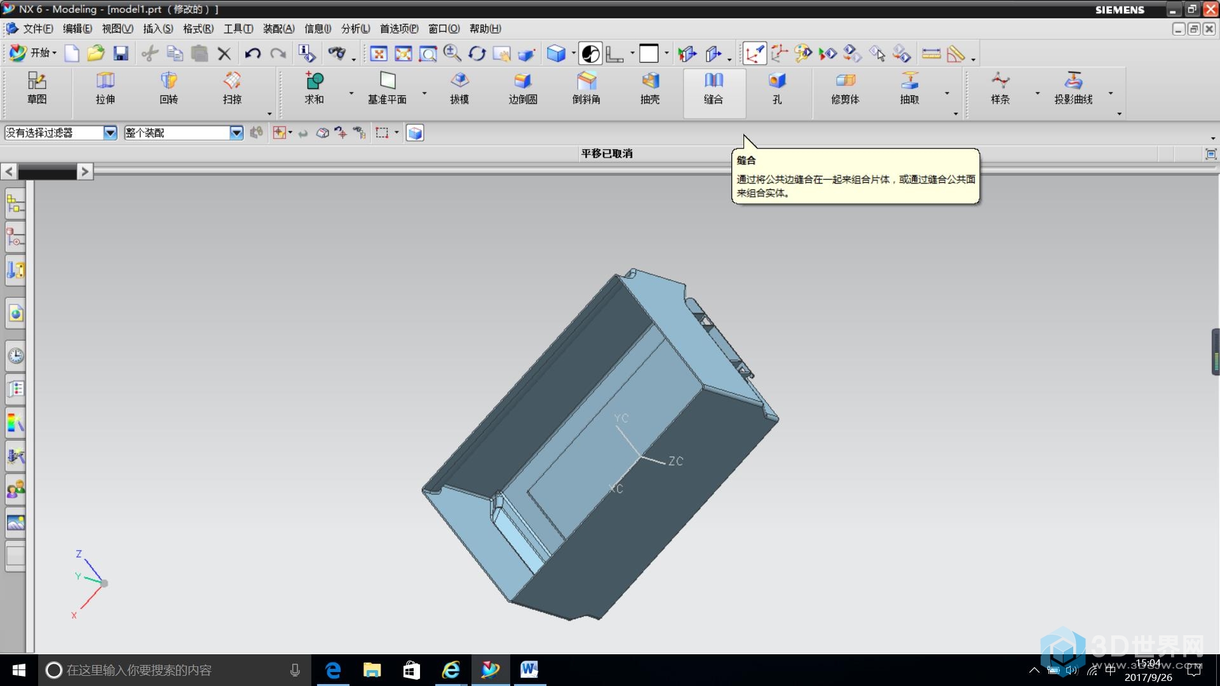The height and width of the screenshot is (686, 1220).
Task: Expand the rendering style dropdown arrow
Action: [x=573, y=53]
